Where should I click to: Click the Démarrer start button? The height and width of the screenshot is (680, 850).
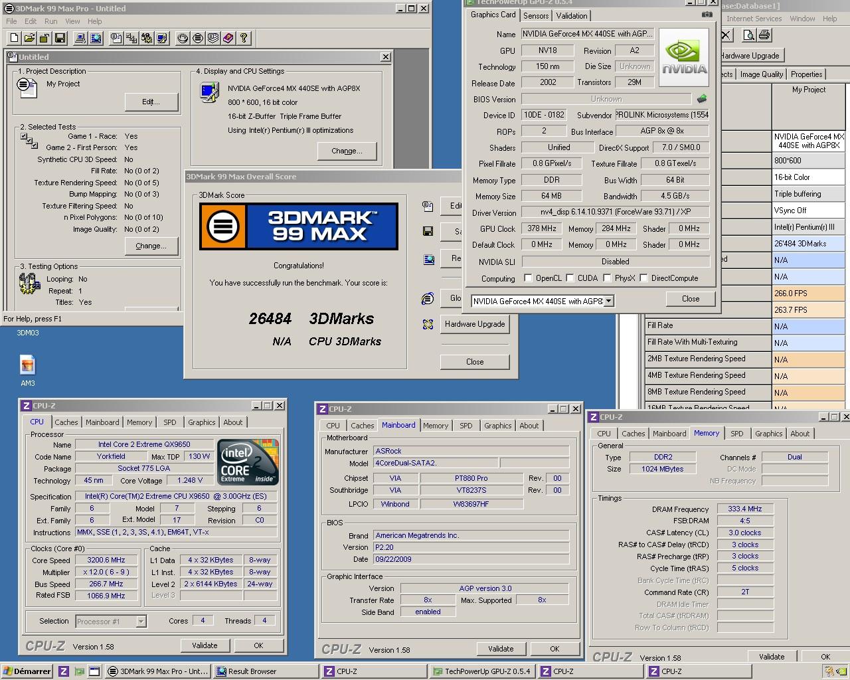27,671
